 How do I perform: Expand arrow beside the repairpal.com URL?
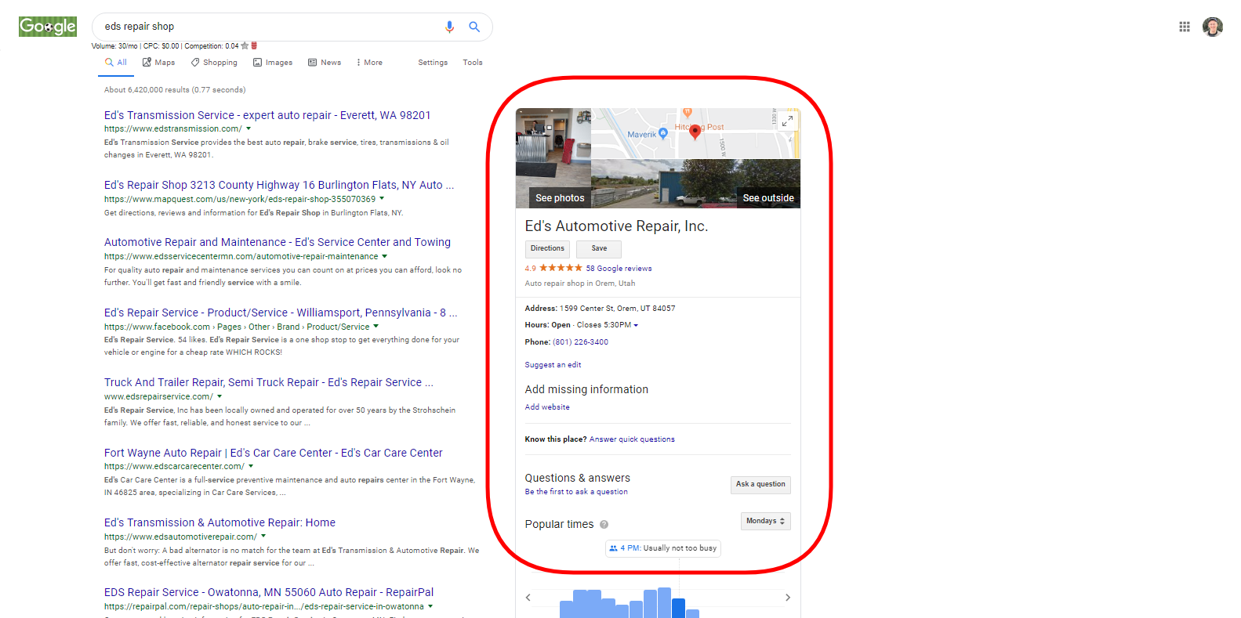tap(430, 606)
